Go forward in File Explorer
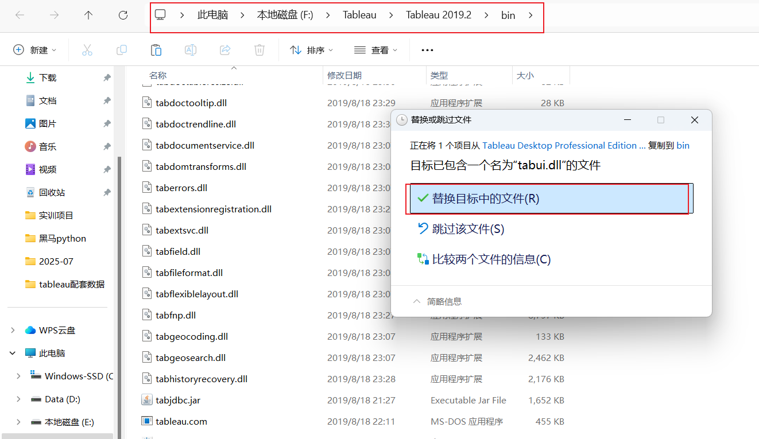The image size is (759, 439). [x=54, y=15]
